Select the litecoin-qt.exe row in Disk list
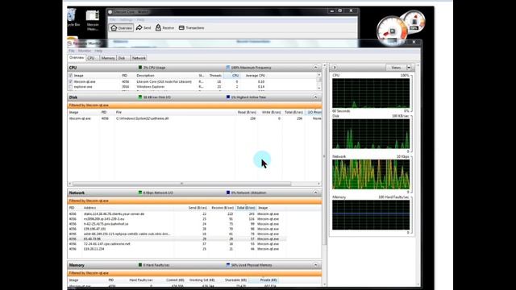The width and height of the screenshot is (516, 290). click(194, 118)
